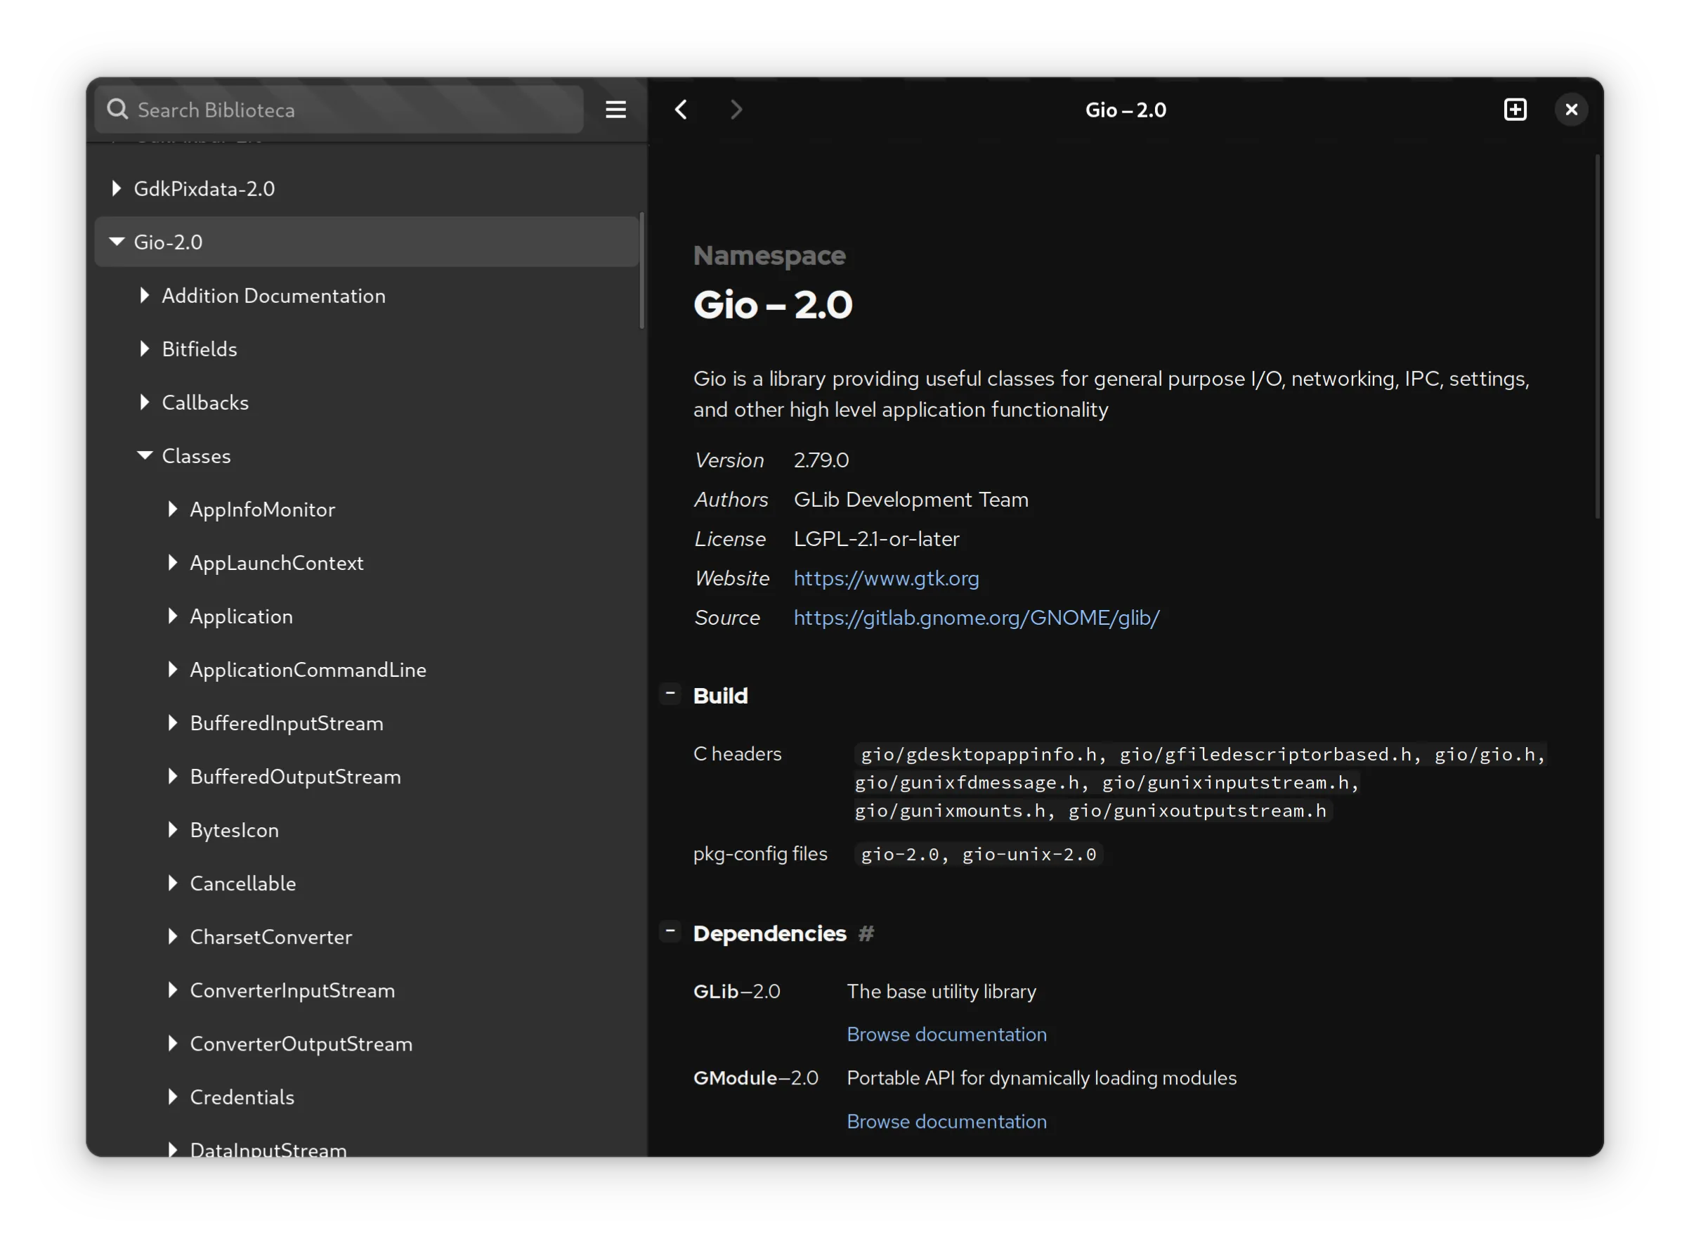This screenshot has height=1251, width=1689.
Task: Go back to previous page
Action: (x=681, y=110)
